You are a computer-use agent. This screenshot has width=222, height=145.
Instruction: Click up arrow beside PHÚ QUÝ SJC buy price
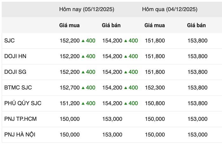[83, 103]
